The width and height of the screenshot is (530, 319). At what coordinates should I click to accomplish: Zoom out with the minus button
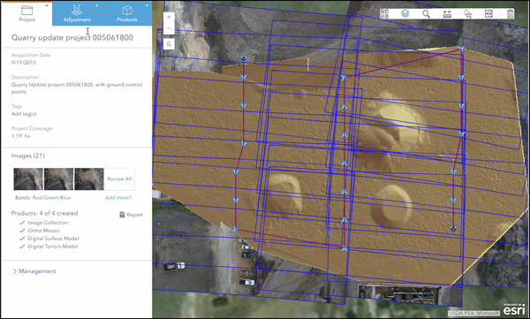tap(169, 28)
